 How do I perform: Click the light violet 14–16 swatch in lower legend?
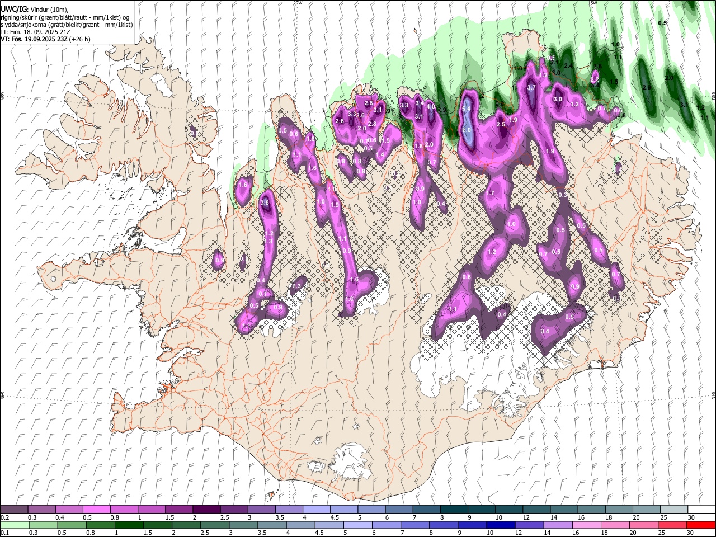[559, 525]
